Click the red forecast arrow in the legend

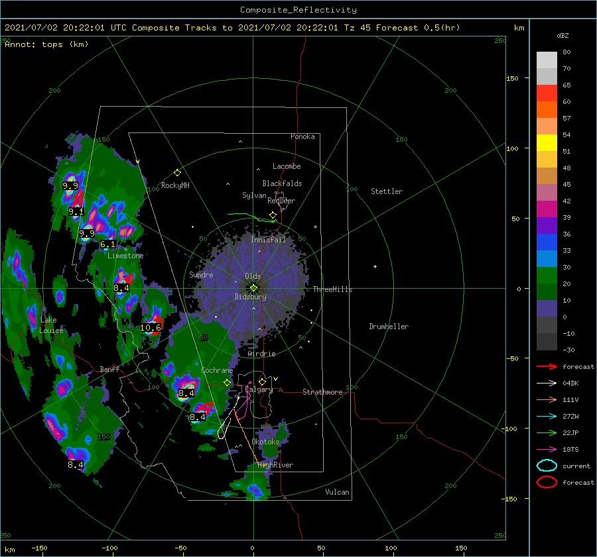[547, 366]
